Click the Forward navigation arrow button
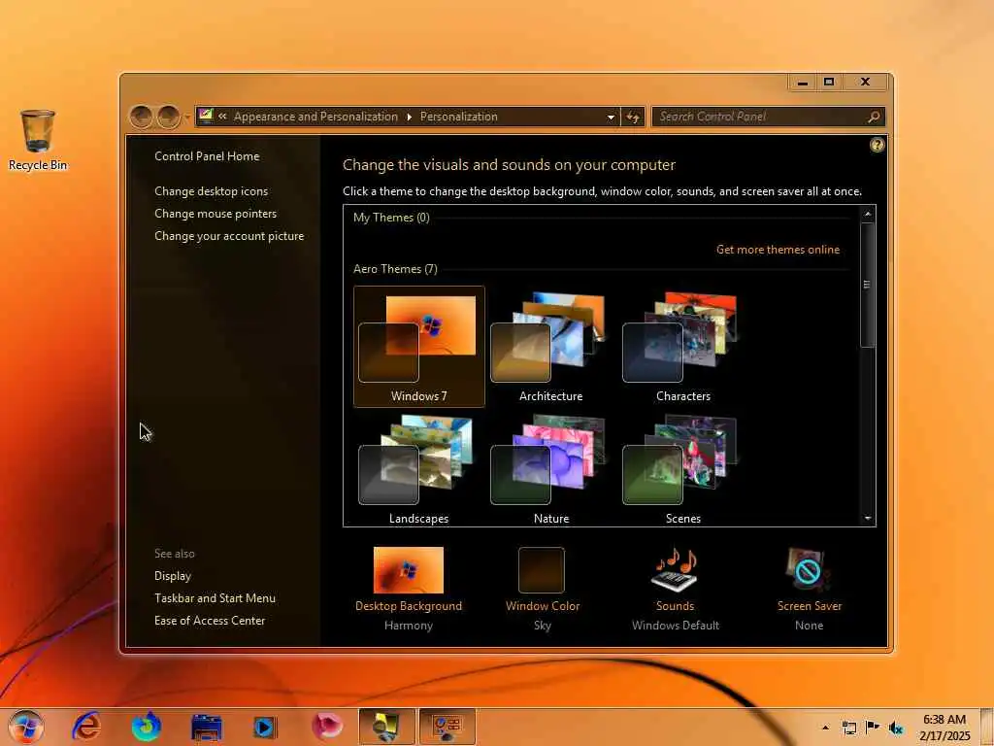The image size is (994, 746). (x=168, y=117)
